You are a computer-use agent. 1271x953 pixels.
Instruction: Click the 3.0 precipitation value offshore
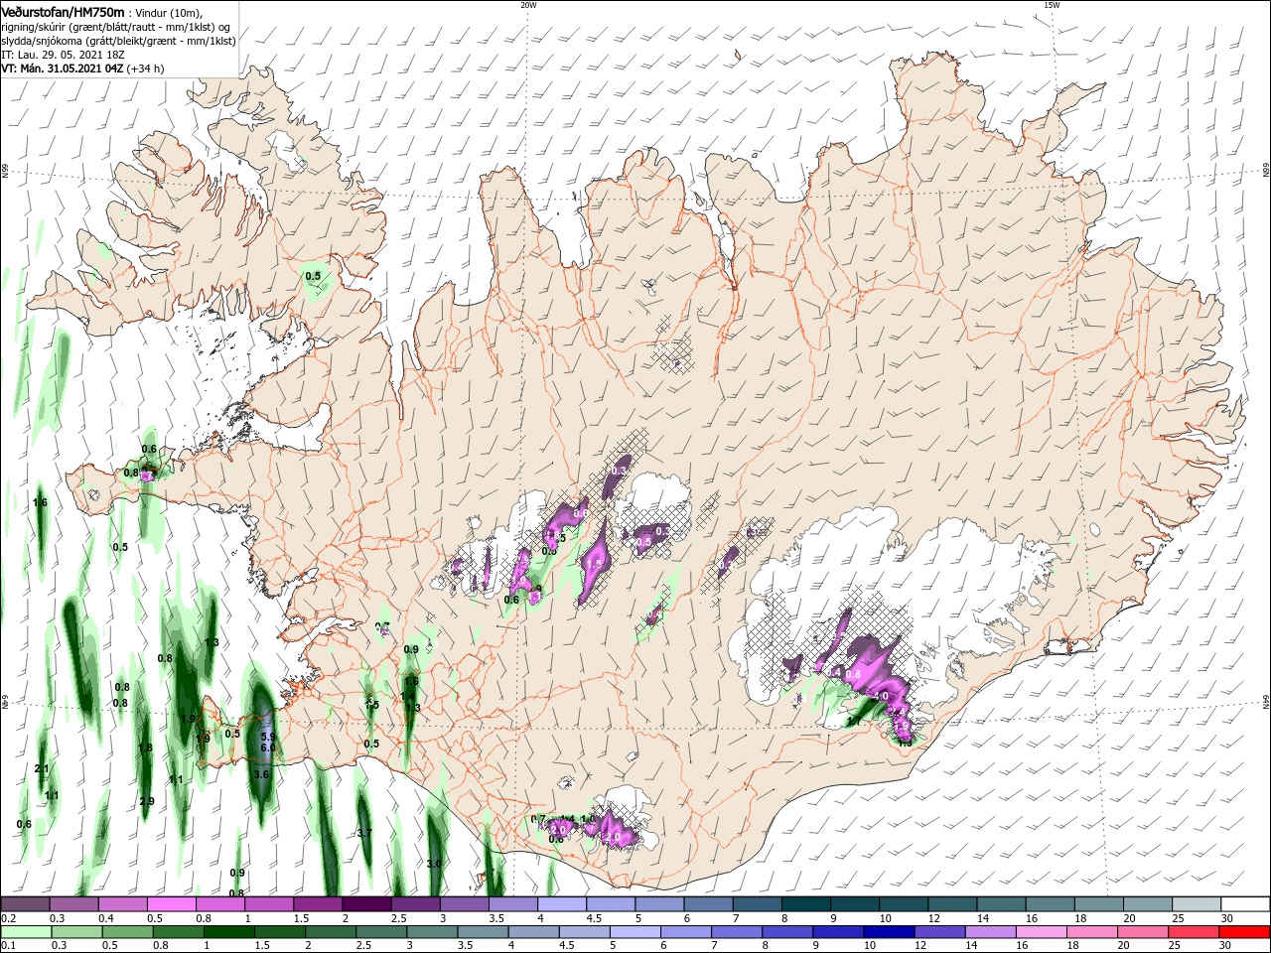coord(434,864)
